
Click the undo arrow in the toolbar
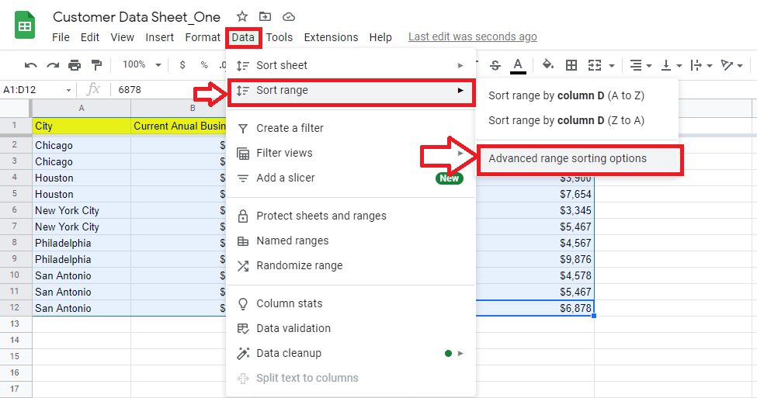click(x=31, y=65)
